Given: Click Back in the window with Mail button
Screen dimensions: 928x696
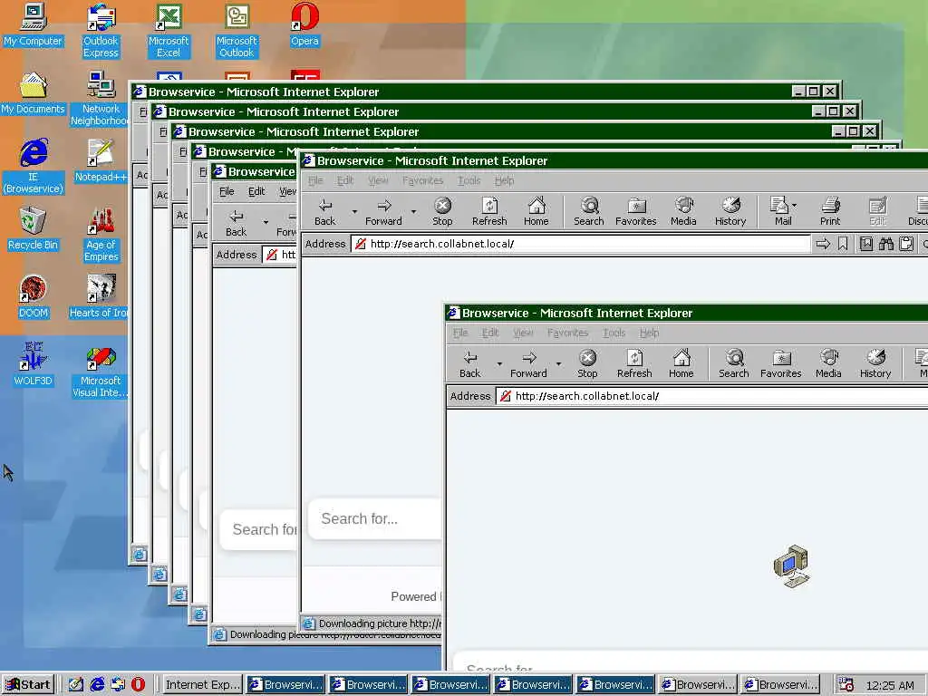Looking at the screenshot, I should click(325, 211).
